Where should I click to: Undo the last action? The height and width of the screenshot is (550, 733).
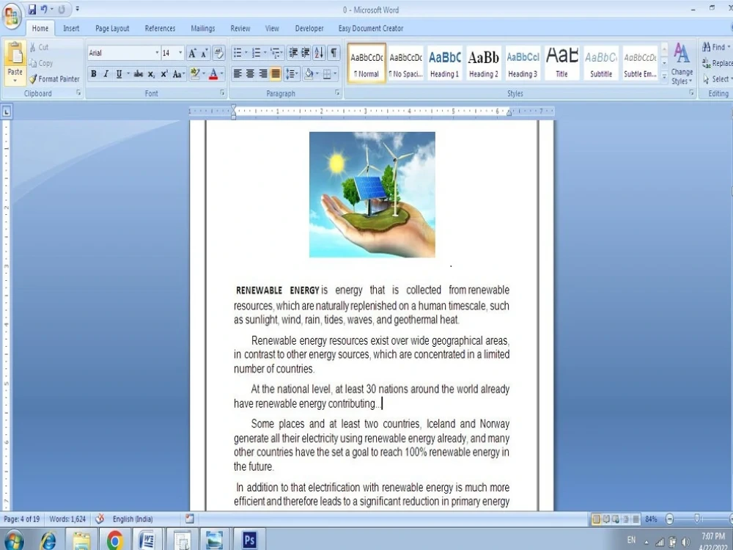click(x=44, y=9)
